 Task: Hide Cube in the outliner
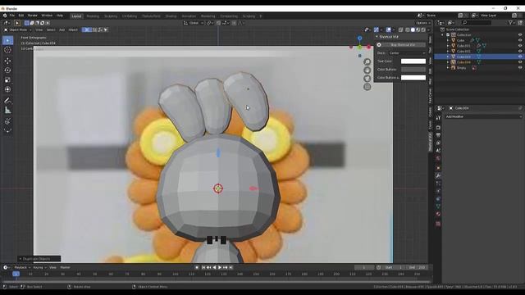pyautogui.click(x=520, y=40)
